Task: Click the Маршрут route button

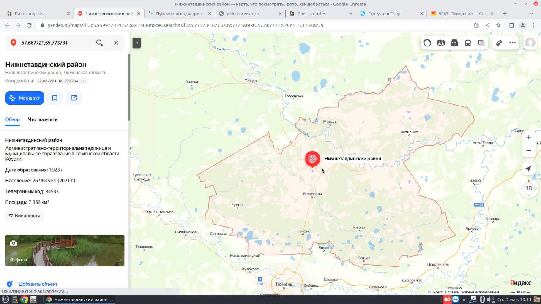Action: click(x=25, y=98)
